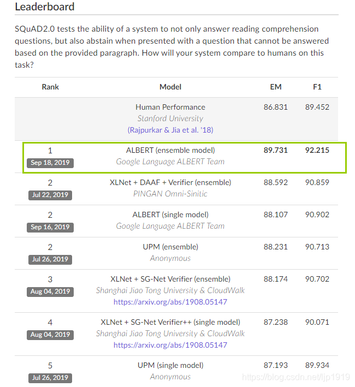Click the F1 column header

[317, 87]
